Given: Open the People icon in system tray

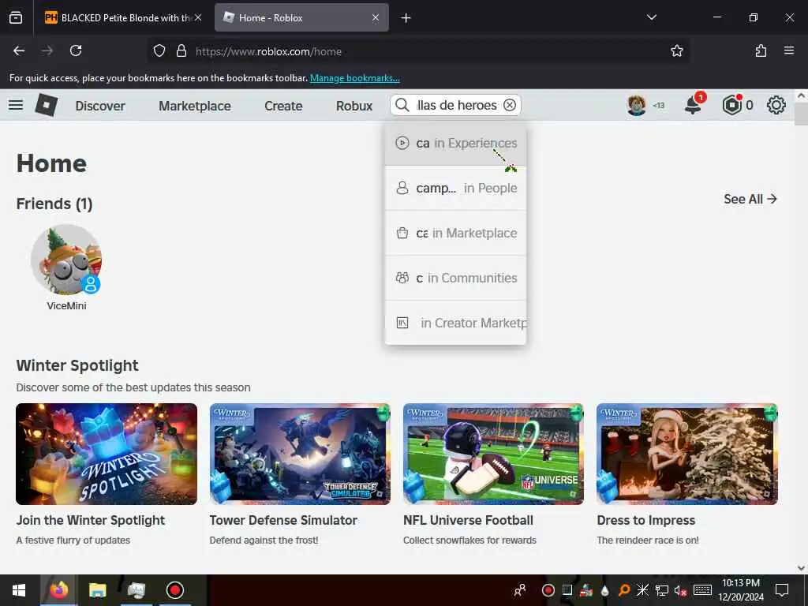Looking at the screenshot, I should [520, 589].
